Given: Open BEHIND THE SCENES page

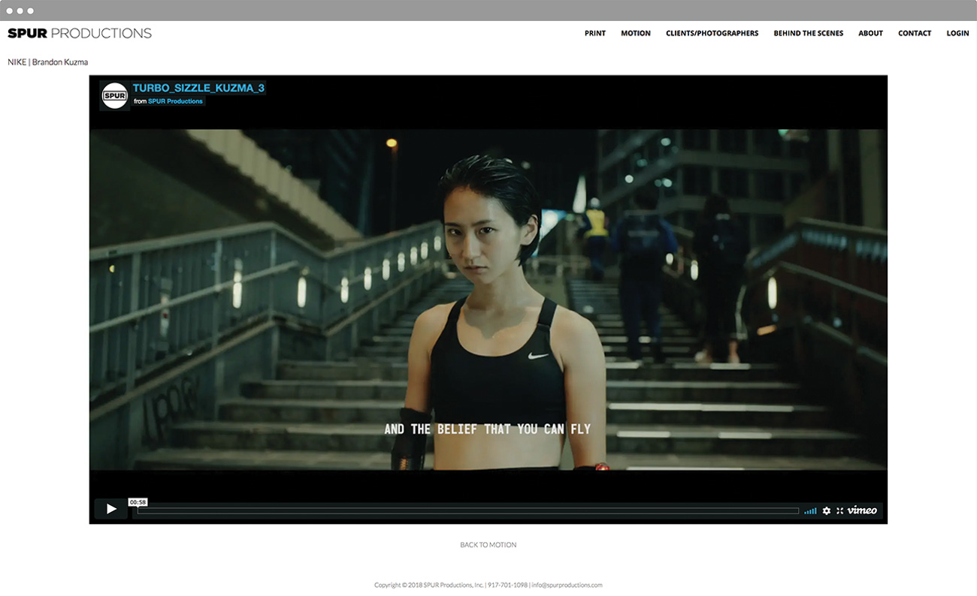Looking at the screenshot, I should pyautogui.click(x=808, y=33).
